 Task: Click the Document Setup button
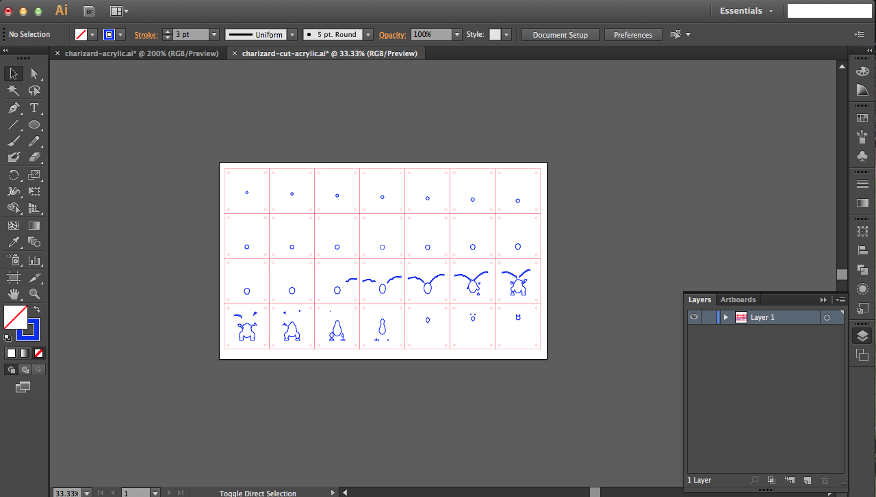[x=560, y=35]
